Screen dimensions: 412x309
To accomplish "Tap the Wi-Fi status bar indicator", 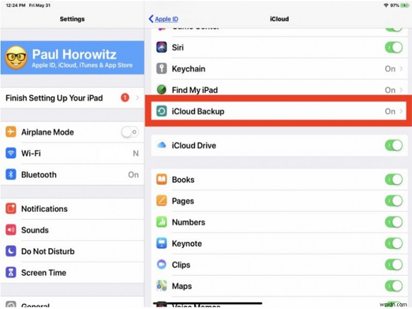I will (x=386, y=5).
